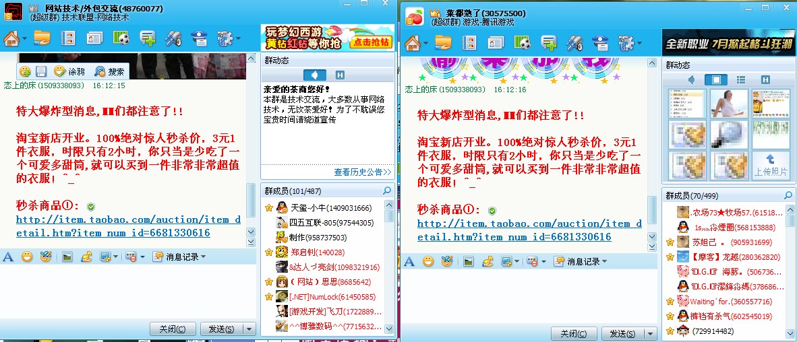The image size is (797, 342).
Task: Expand send options arrow in right window
Action: pos(650,333)
